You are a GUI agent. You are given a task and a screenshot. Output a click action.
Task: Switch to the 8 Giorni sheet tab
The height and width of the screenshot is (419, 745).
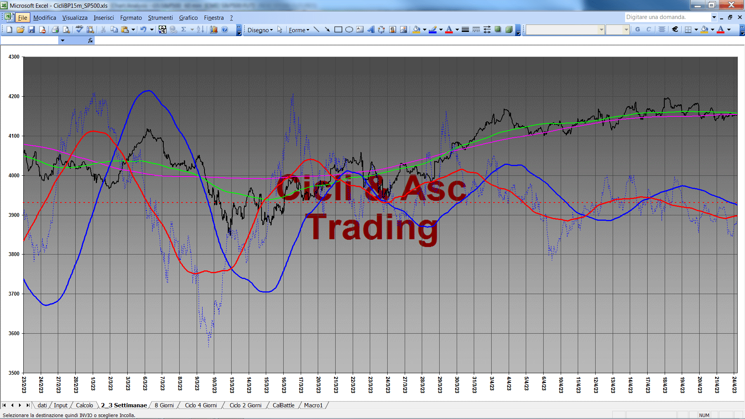coord(164,405)
